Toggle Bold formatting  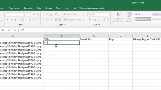pyautogui.click(x=8, y=19)
